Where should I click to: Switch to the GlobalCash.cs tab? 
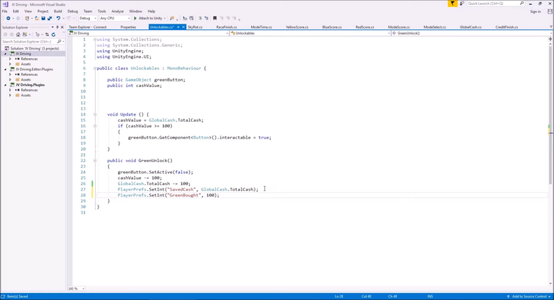(x=470, y=27)
